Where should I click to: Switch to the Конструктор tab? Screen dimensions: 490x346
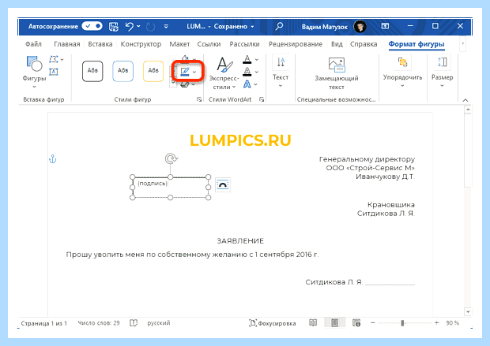pos(141,44)
